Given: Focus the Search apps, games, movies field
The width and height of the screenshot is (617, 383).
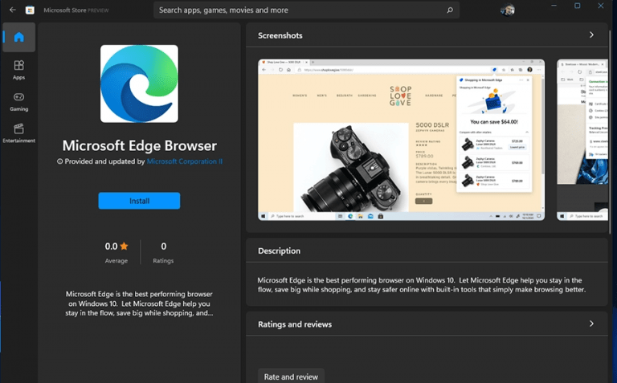Looking at the screenshot, I should tap(306, 10).
